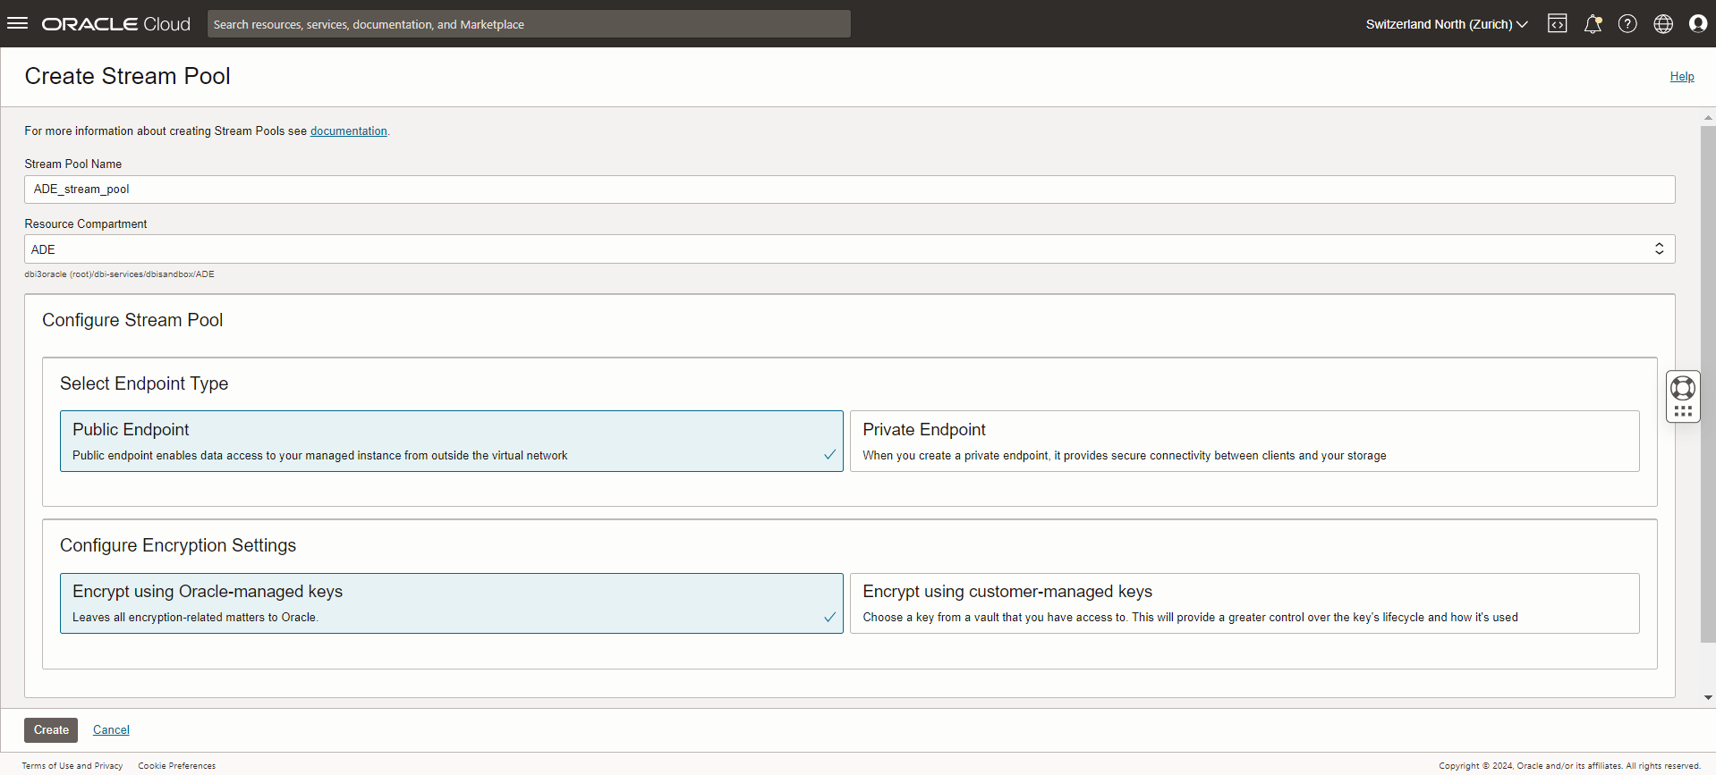Open the documentation link
1716x775 pixels.
[x=348, y=131]
